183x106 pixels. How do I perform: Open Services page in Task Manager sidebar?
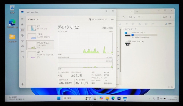[23, 57]
